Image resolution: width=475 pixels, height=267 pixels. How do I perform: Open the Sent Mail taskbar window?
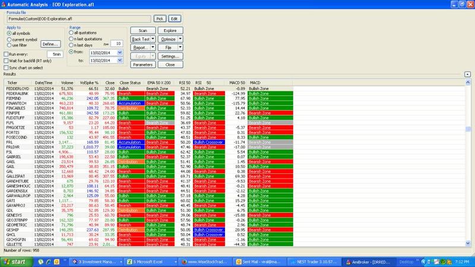coord(259,262)
